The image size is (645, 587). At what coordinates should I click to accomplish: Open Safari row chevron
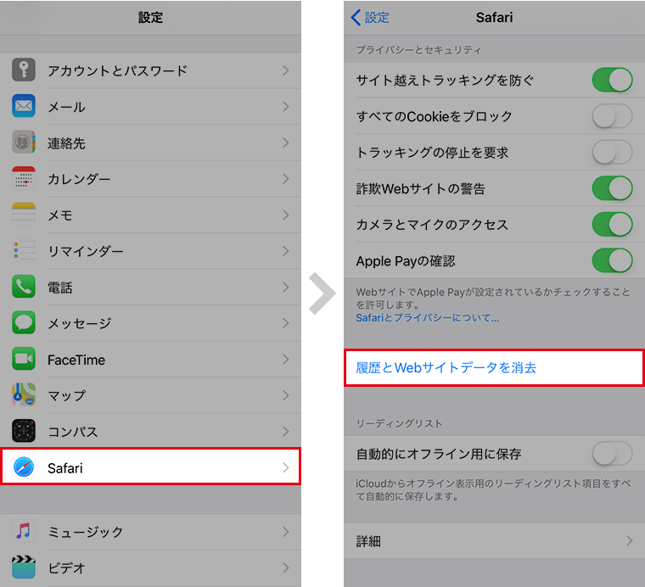pyautogui.click(x=286, y=467)
